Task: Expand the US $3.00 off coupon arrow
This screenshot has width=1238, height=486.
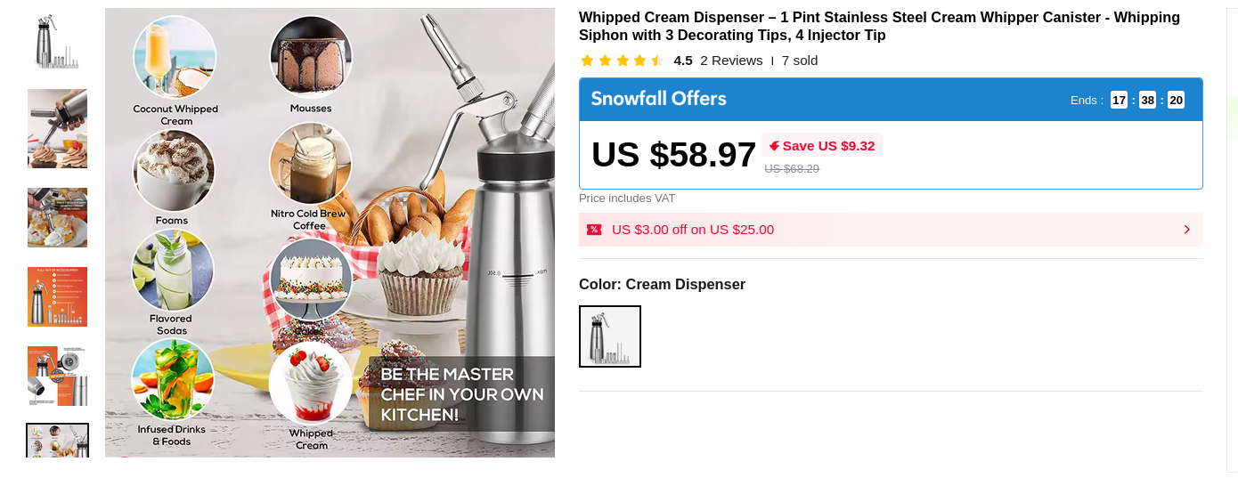Action: (1186, 230)
